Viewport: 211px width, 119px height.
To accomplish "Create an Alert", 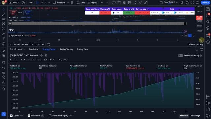I will pos(81,3).
